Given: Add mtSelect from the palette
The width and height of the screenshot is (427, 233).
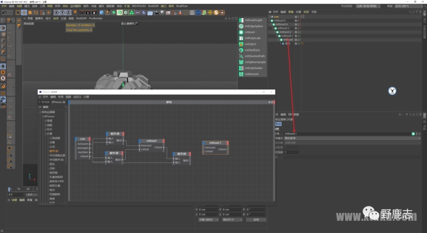Looking at the screenshot, I should (x=253, y=44).
